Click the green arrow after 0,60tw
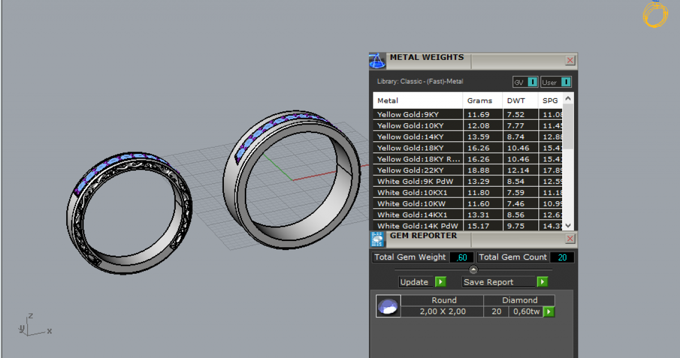The width and height of the screenshot is (680, 358). pyautogui.click(x=549, y=312)
